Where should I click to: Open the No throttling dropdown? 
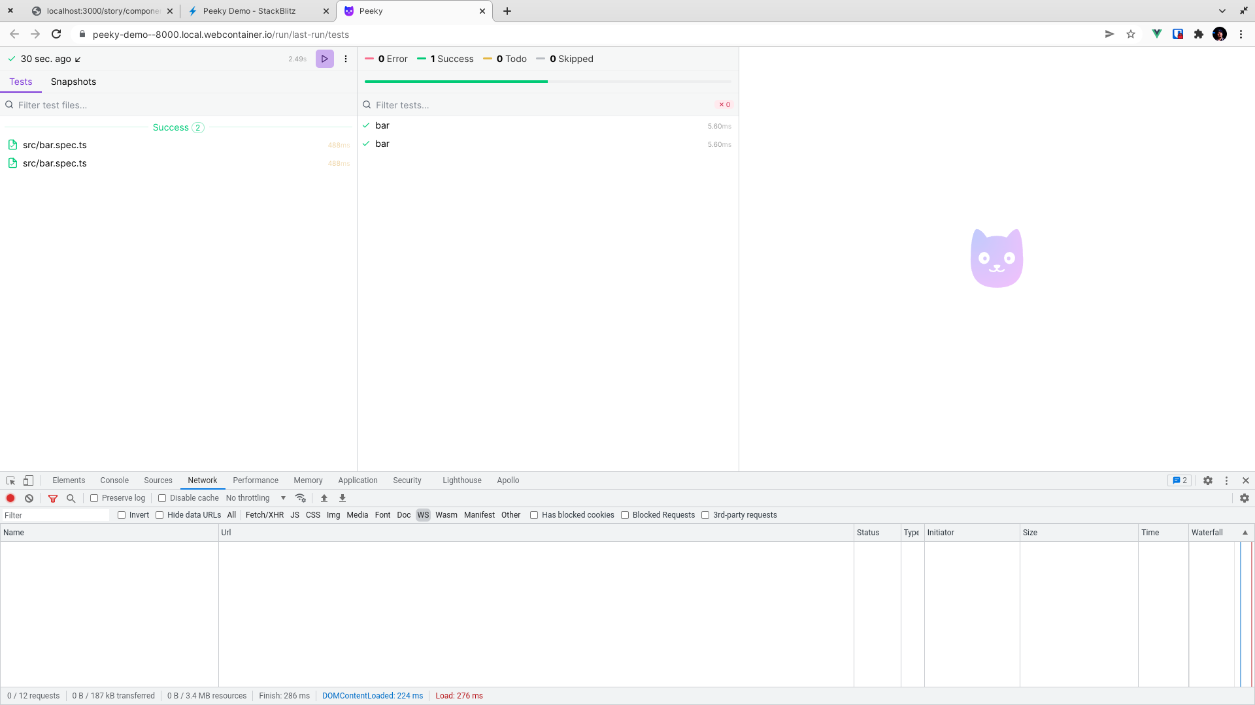255,498
